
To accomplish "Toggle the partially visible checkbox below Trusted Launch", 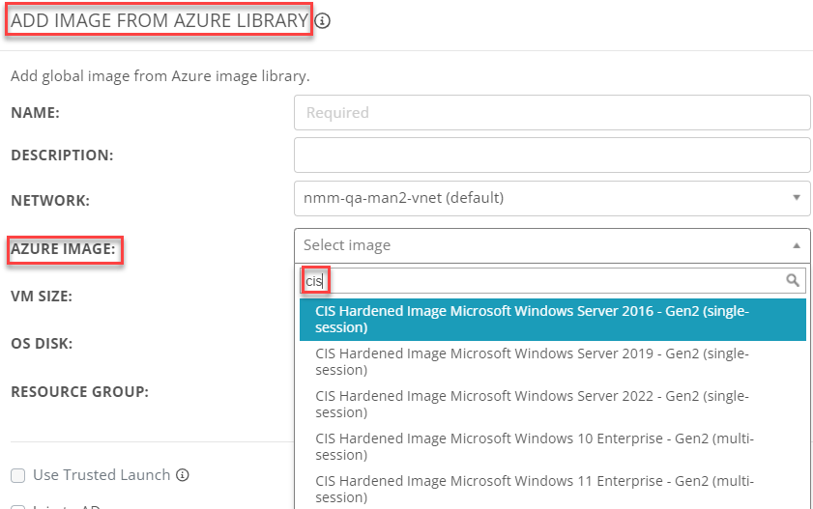I will (18, 506).
